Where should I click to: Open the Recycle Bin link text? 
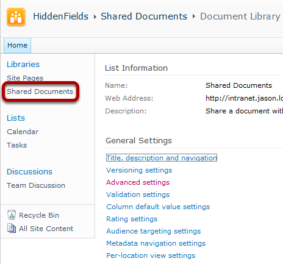39,215
